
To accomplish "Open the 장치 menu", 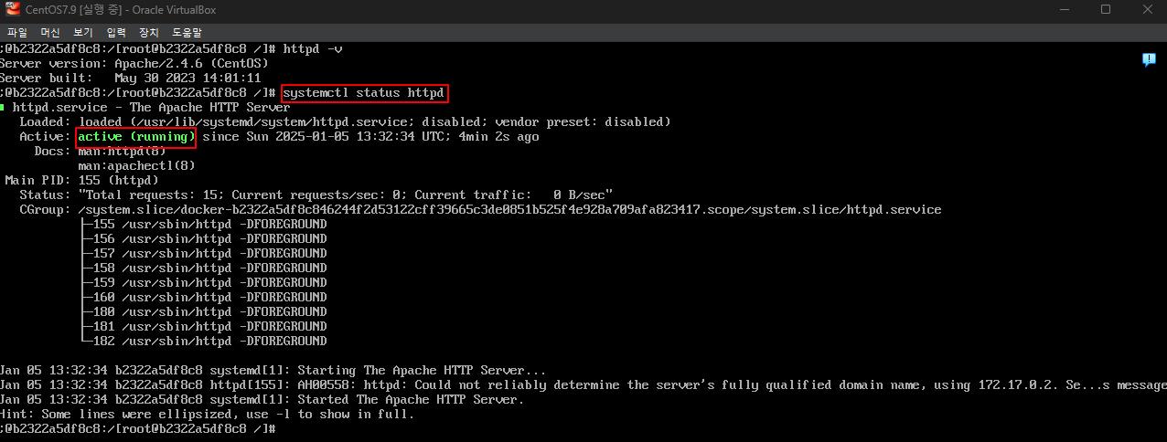I will coord(148,32).
